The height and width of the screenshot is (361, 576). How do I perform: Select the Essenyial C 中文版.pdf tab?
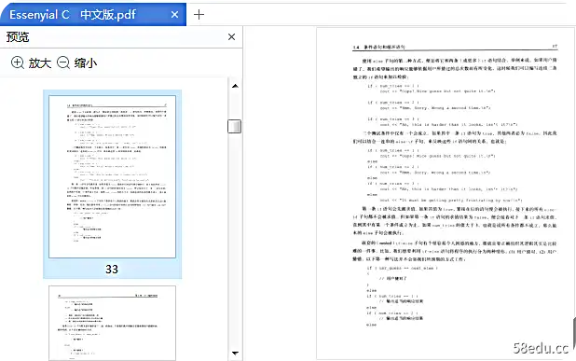[x=92, y=15]
